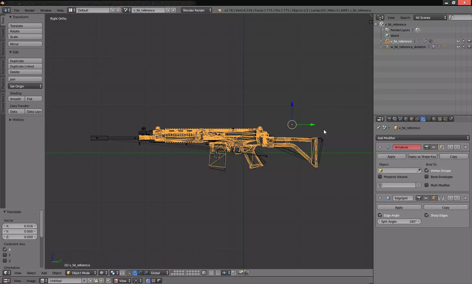The height and width of the screenshot is (284, 472).
Task: Open the Global orientation dropdown
Action: click(159, 273)
